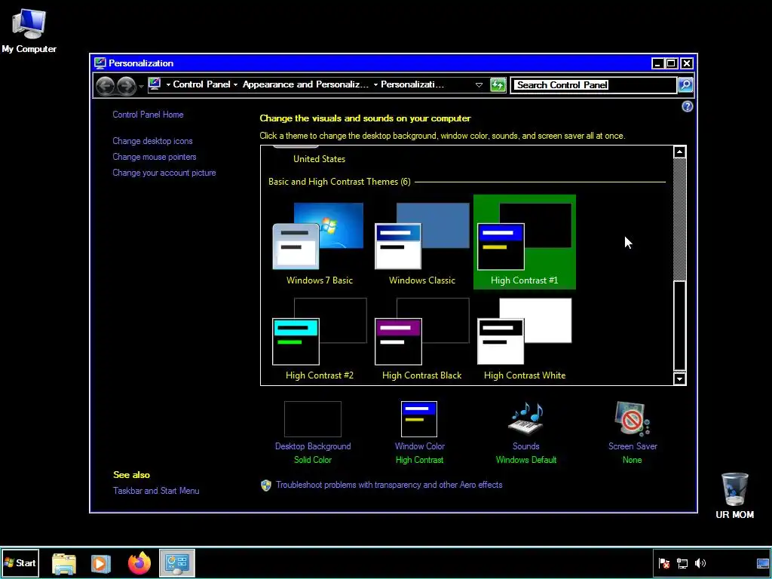
Task: Select the Windows 7 Basic theme
Action: coord(319,242)
